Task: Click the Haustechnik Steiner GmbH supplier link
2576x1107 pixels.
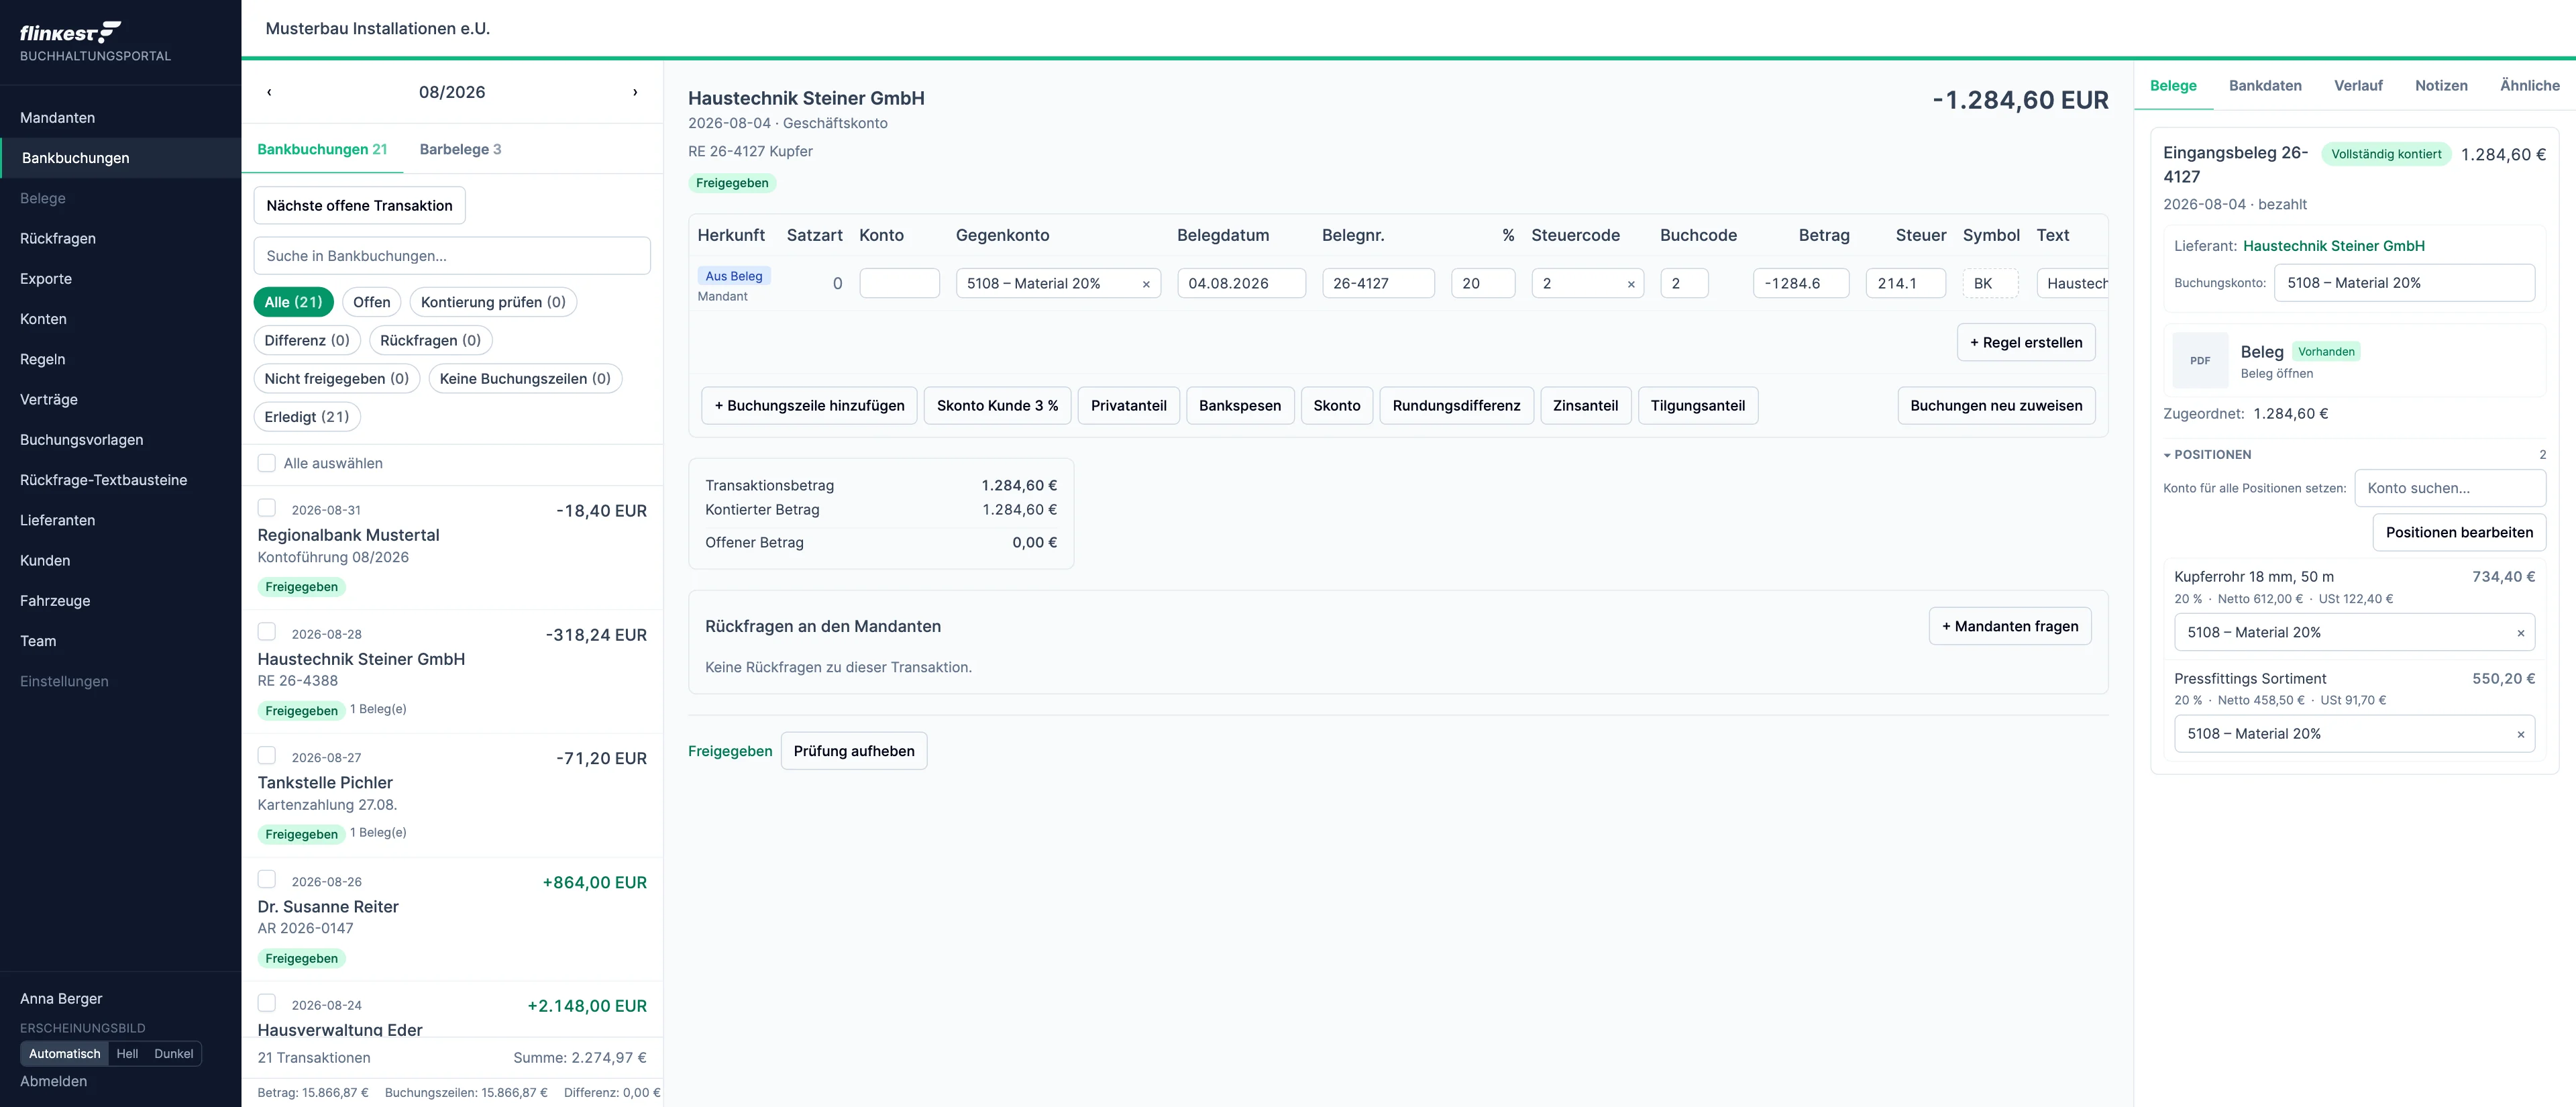Action: (x=2333, y=246)
